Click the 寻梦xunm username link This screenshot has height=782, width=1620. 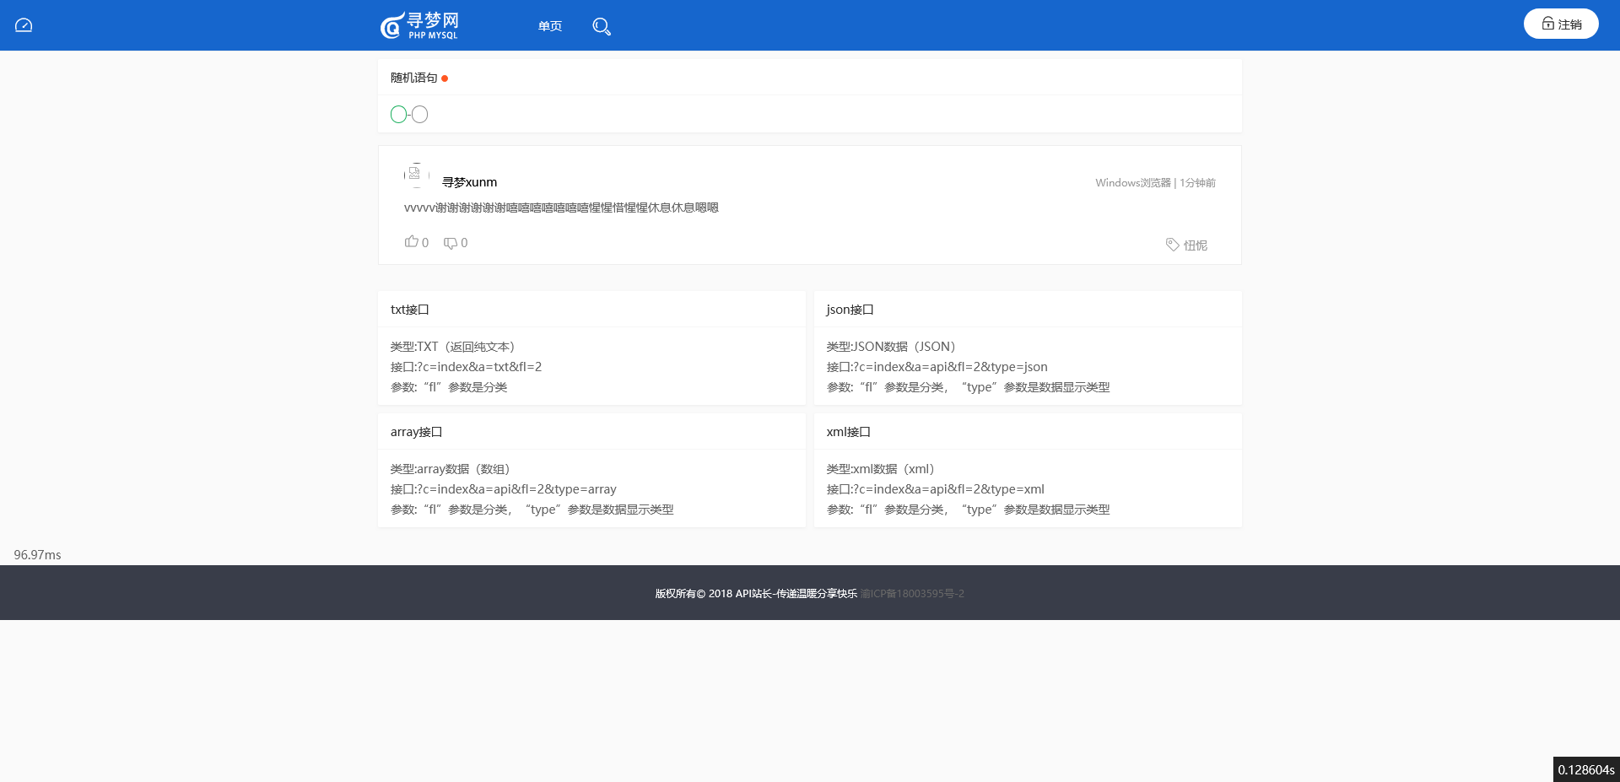pyautogui.click(x=469, y=182)
